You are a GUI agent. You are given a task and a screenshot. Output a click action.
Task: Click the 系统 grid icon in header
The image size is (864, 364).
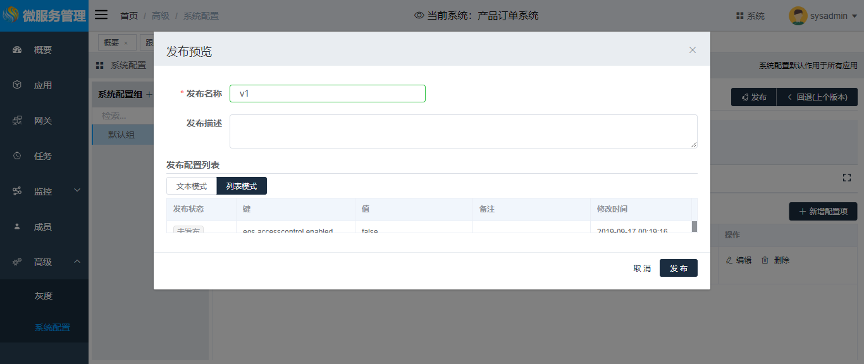tap(739, 16)
